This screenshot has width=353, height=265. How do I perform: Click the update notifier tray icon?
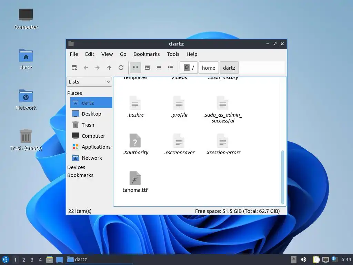coord(334,259)
